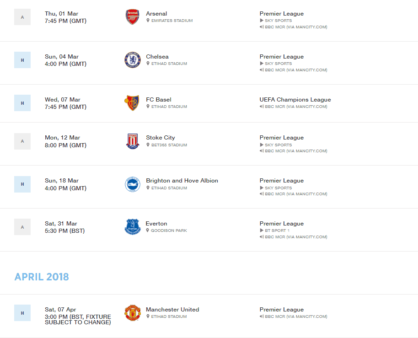Click the away badge for the Arsenal fixture
Screen dimensions: 418x338
click(x=22, y=17)
